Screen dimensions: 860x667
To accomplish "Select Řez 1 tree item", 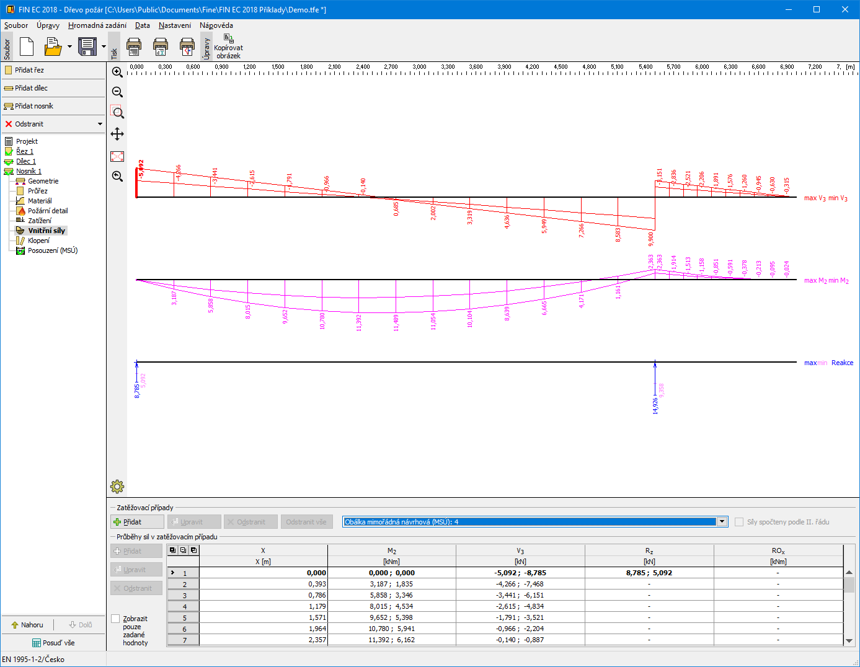I will (25, 151).
